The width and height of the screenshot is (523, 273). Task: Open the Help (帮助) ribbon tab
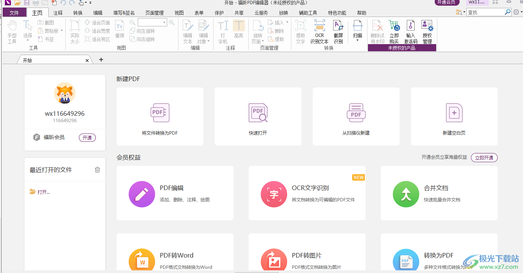click(361, 12)
